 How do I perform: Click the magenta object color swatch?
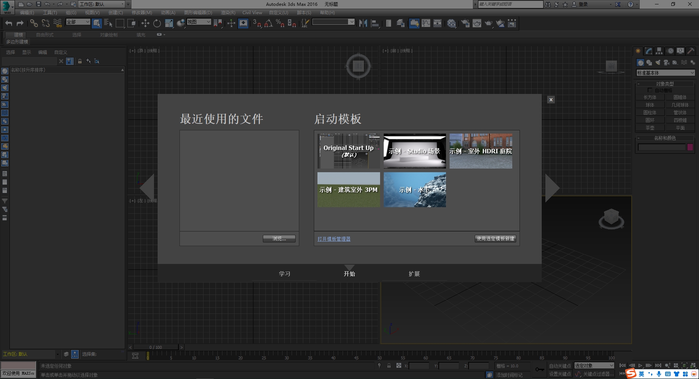pyautogui.click(x=690, y=147)
